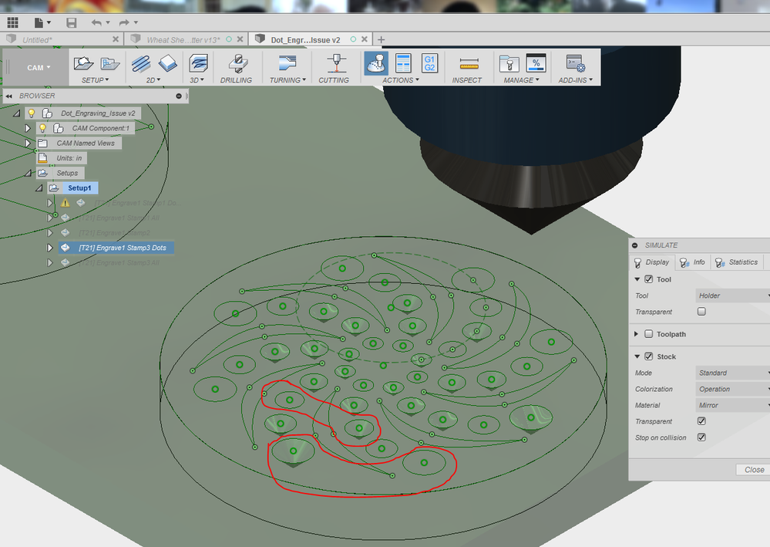Open the CAM workspace button

[x=38, y=67]
